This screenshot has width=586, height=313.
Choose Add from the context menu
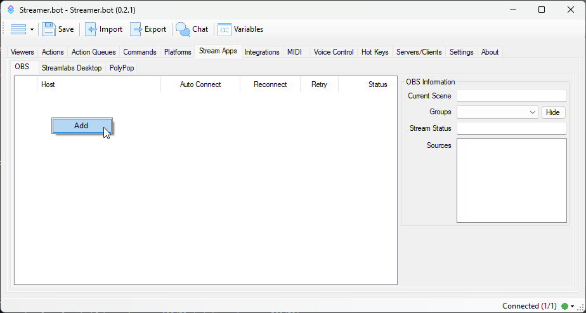pos(81,126)
